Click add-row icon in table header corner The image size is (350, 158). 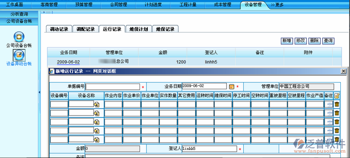click(x=337, y=96)
